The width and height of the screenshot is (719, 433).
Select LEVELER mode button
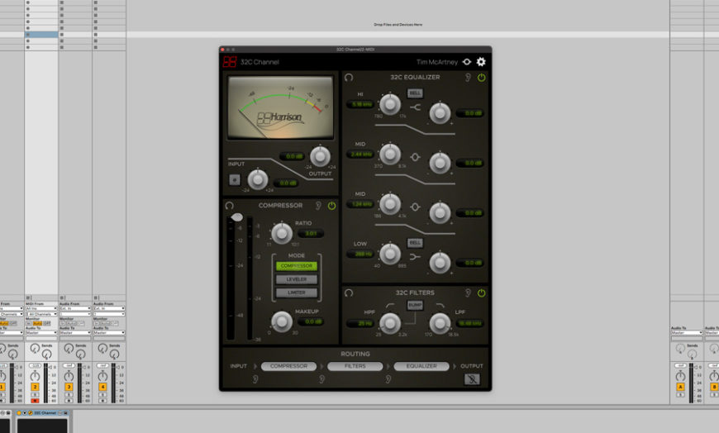[297, 279]
